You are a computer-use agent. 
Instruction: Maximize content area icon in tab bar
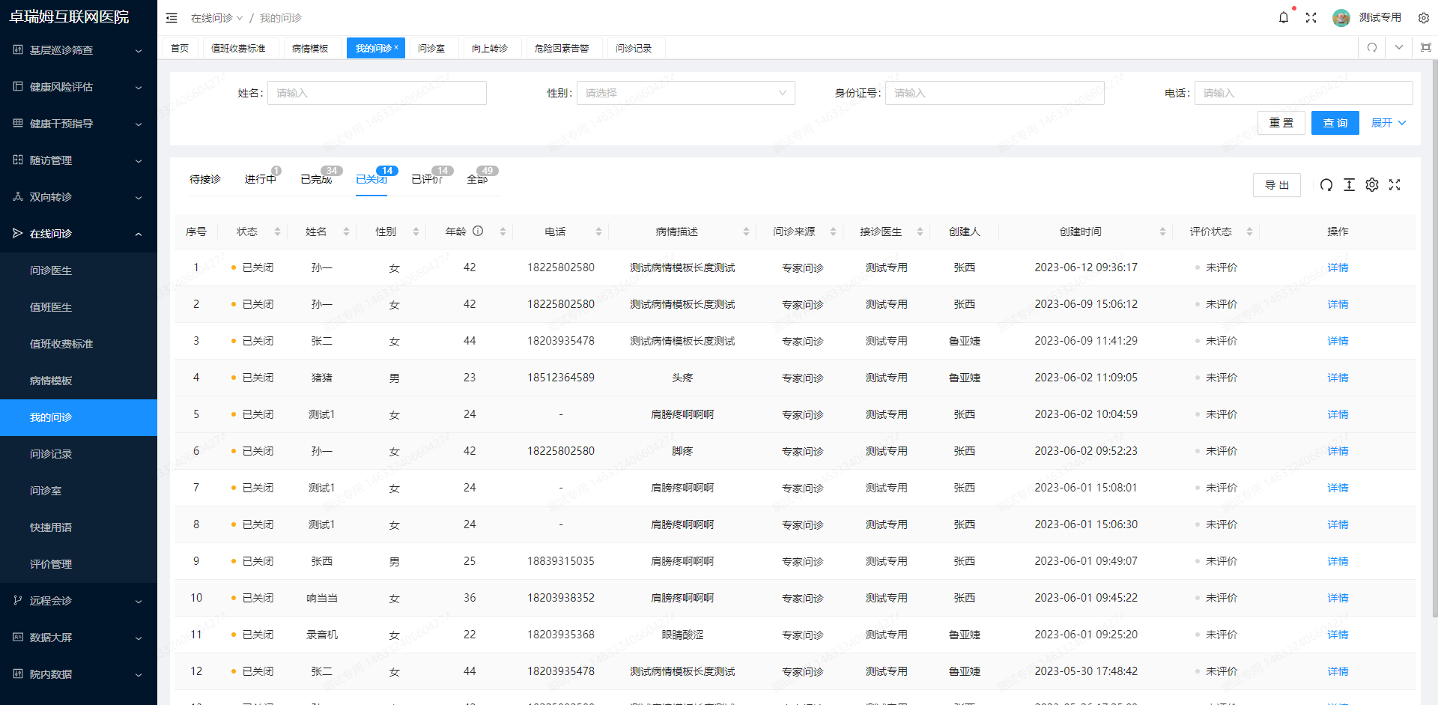click(x=1426, y=47)
